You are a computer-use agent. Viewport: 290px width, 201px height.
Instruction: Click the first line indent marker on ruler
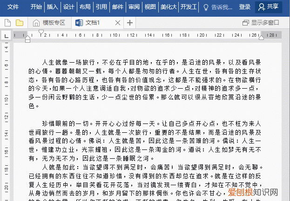coord(41,32)
